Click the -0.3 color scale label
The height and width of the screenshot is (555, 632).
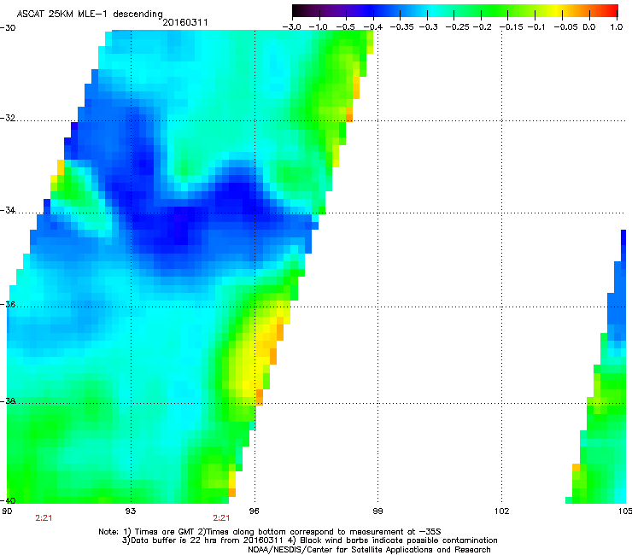[429, 27]
